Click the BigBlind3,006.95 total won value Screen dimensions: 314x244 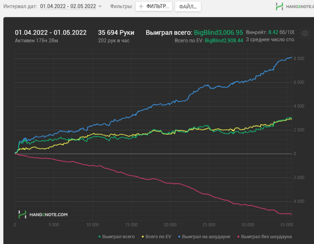click(218, 33)
